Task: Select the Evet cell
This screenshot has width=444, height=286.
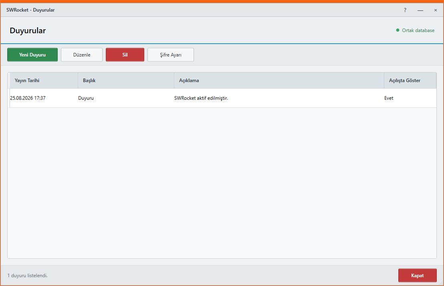Action: click(x=410, y=98)
